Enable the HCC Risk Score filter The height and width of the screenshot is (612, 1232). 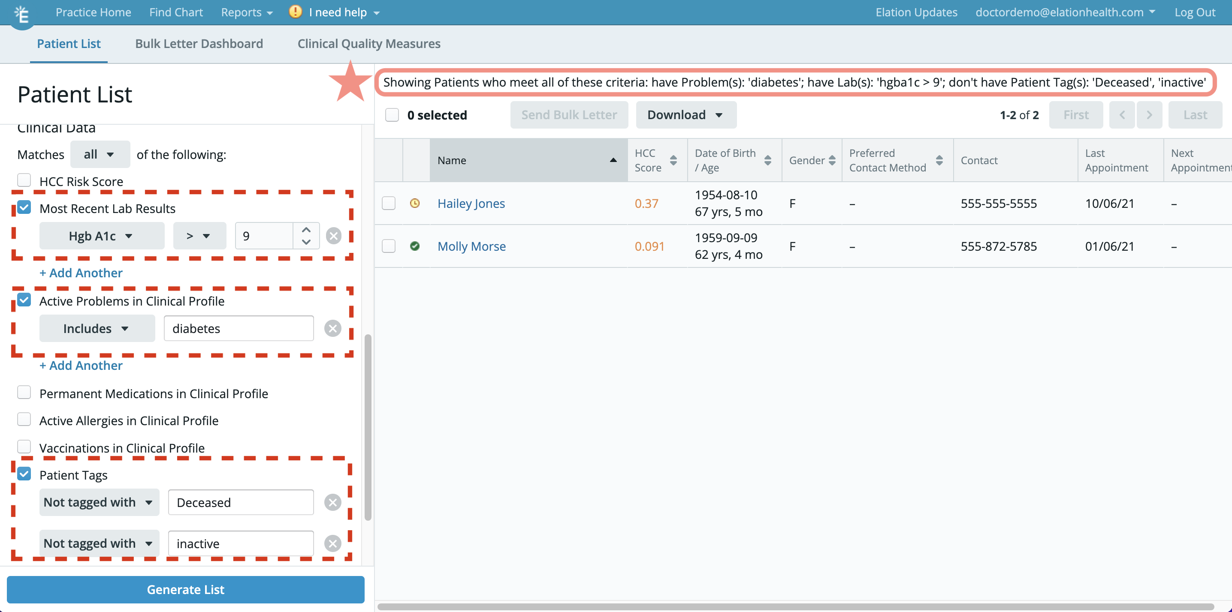[x=24, y=180]
